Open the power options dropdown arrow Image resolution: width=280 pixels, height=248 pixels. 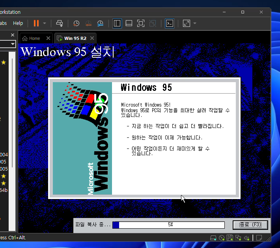45,23
